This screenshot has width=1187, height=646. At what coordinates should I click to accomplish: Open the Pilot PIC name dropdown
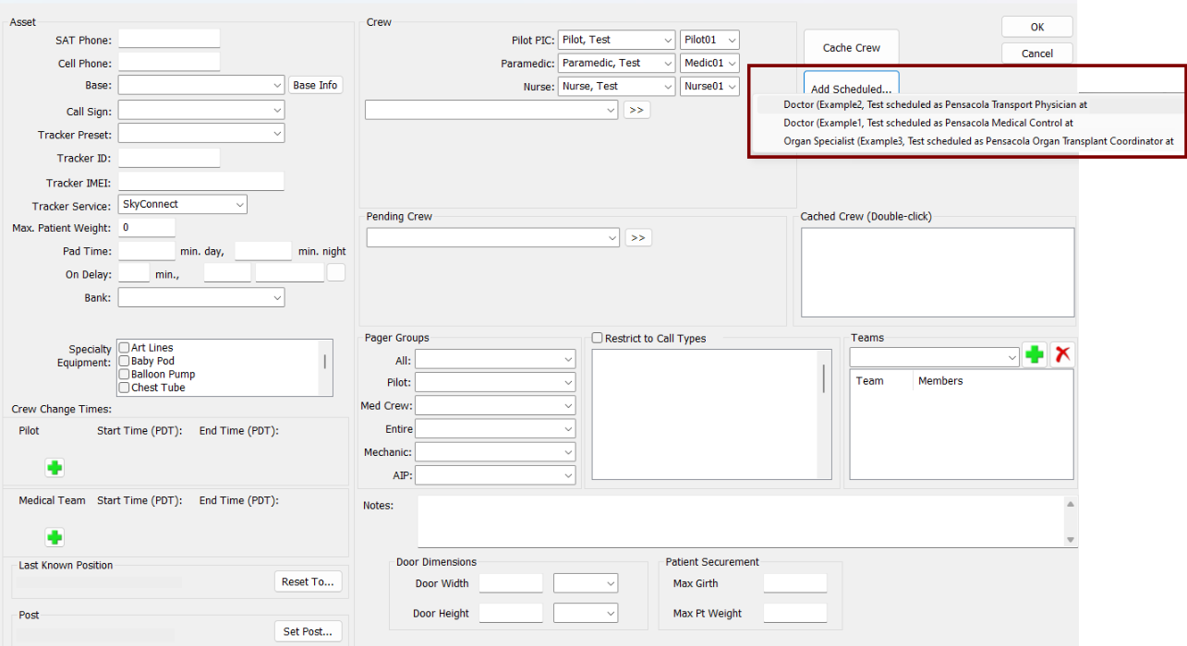(x=616, y=40)
